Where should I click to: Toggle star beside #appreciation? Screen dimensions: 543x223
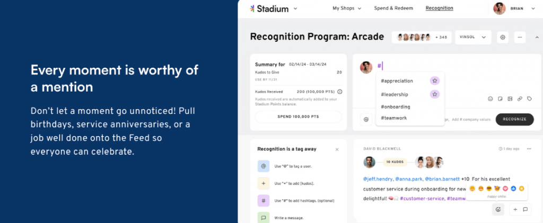click(x=435, y=81)
